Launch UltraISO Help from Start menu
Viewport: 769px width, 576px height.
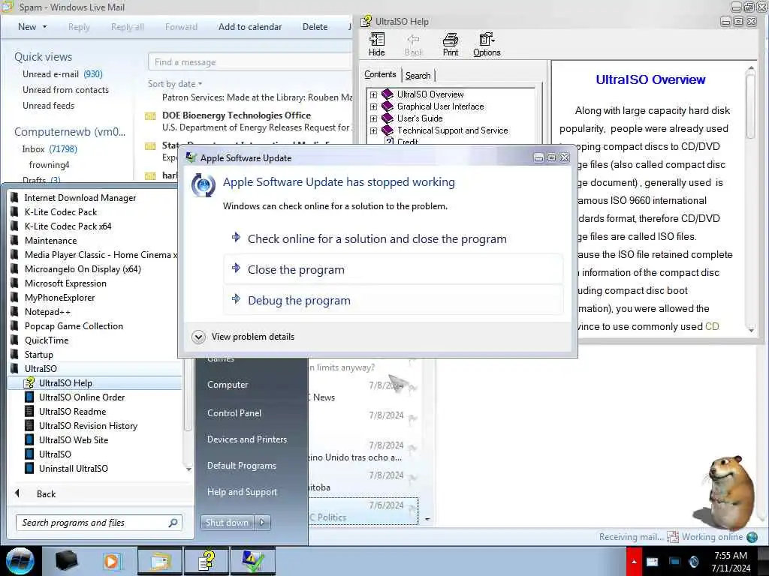(x=95, y=383)
